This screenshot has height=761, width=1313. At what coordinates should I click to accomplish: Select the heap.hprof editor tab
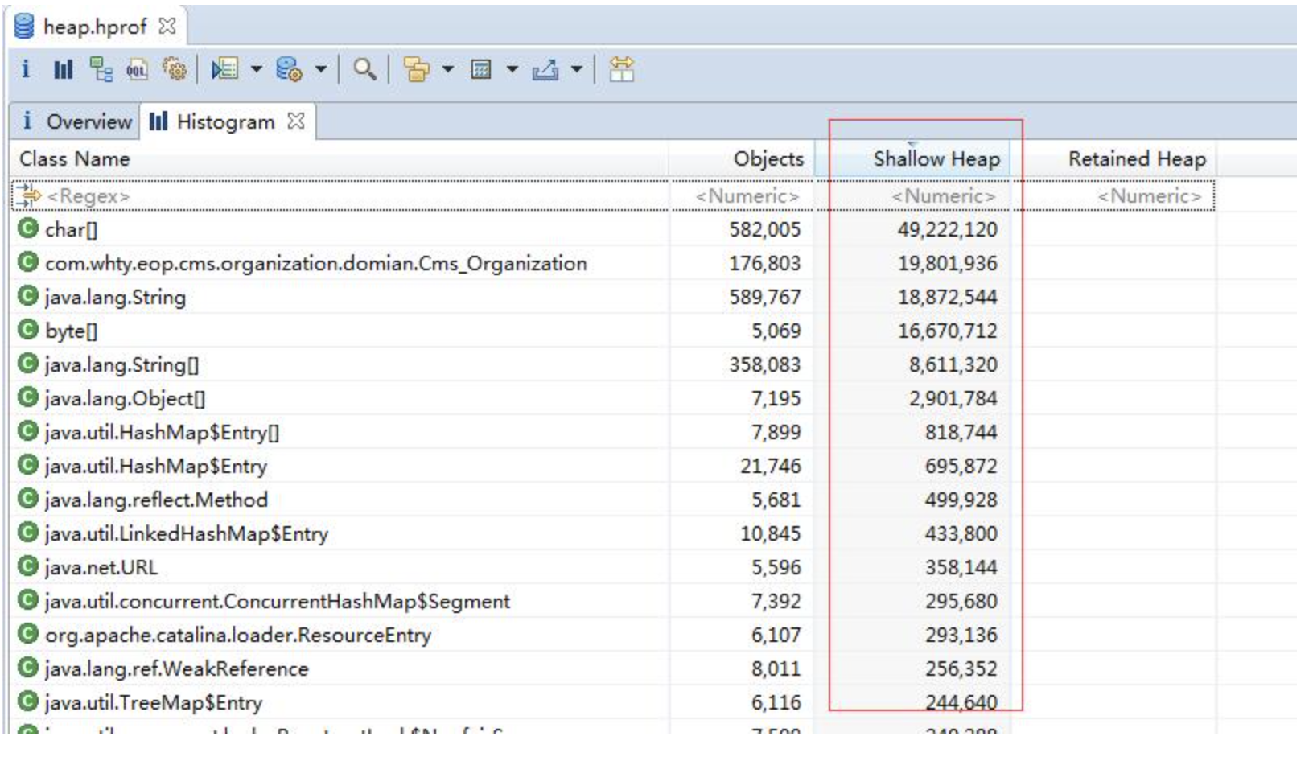coord(96,27)
